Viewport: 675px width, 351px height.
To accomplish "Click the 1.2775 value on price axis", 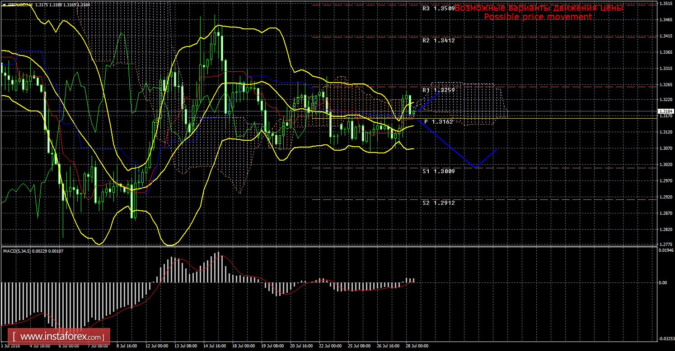I will coord(665,245).
